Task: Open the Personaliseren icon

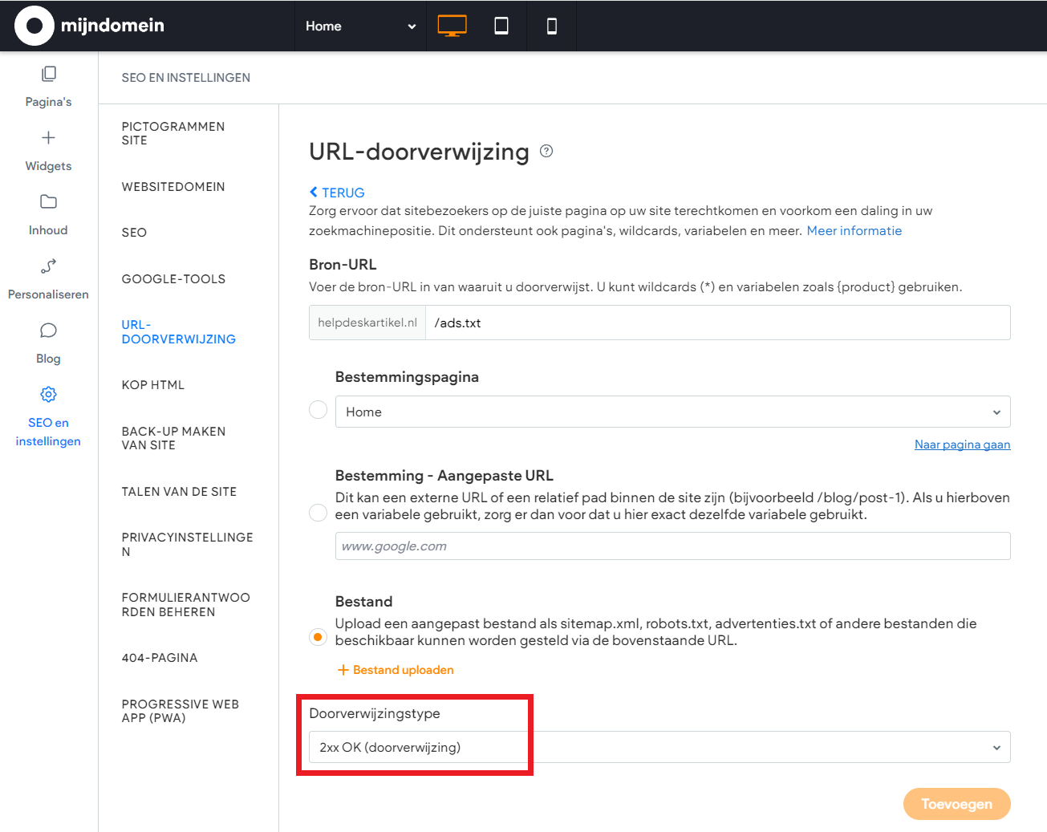Action: coord(48,266)
